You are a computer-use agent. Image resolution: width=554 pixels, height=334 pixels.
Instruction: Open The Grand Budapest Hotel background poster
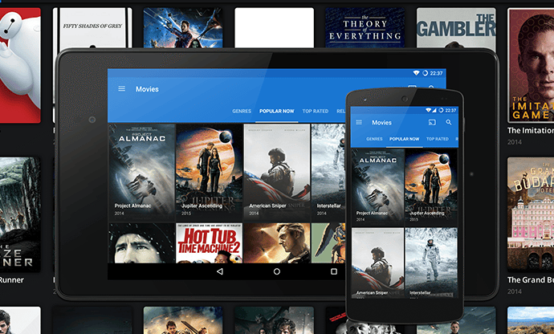(531, 214)
